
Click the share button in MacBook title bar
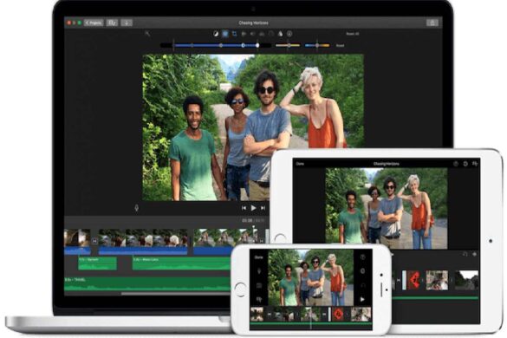[x=432, y=23]
